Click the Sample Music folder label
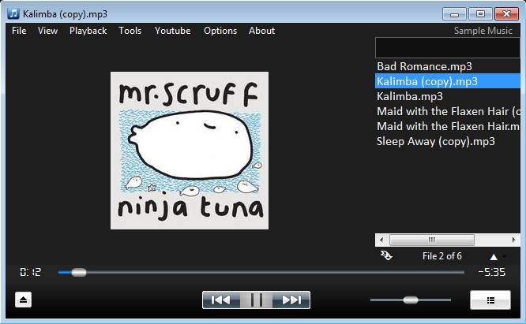526x324 pixels. point(483,31)
